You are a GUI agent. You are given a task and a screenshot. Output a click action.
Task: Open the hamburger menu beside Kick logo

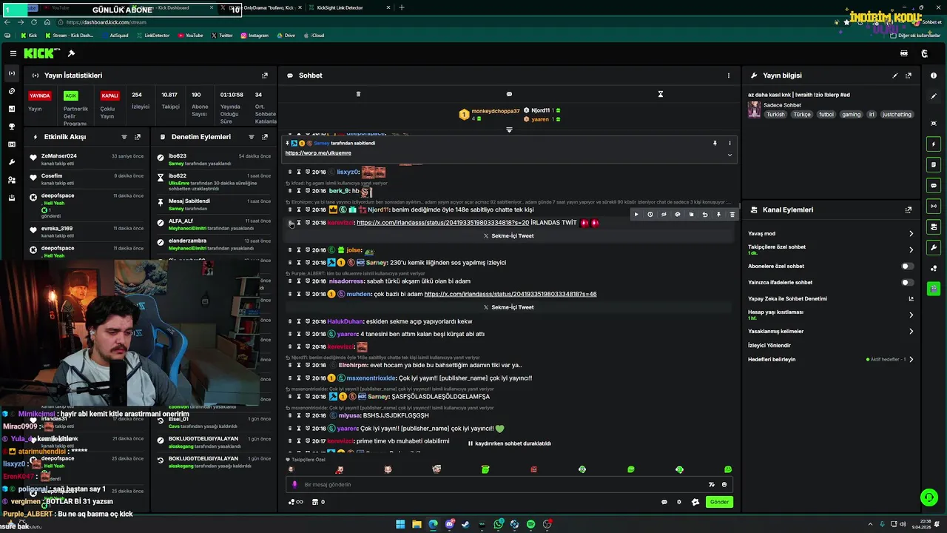coord(13,53)
